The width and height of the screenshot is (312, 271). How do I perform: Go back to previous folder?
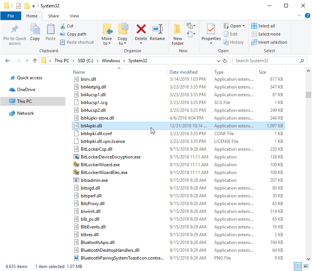(7, 61)
